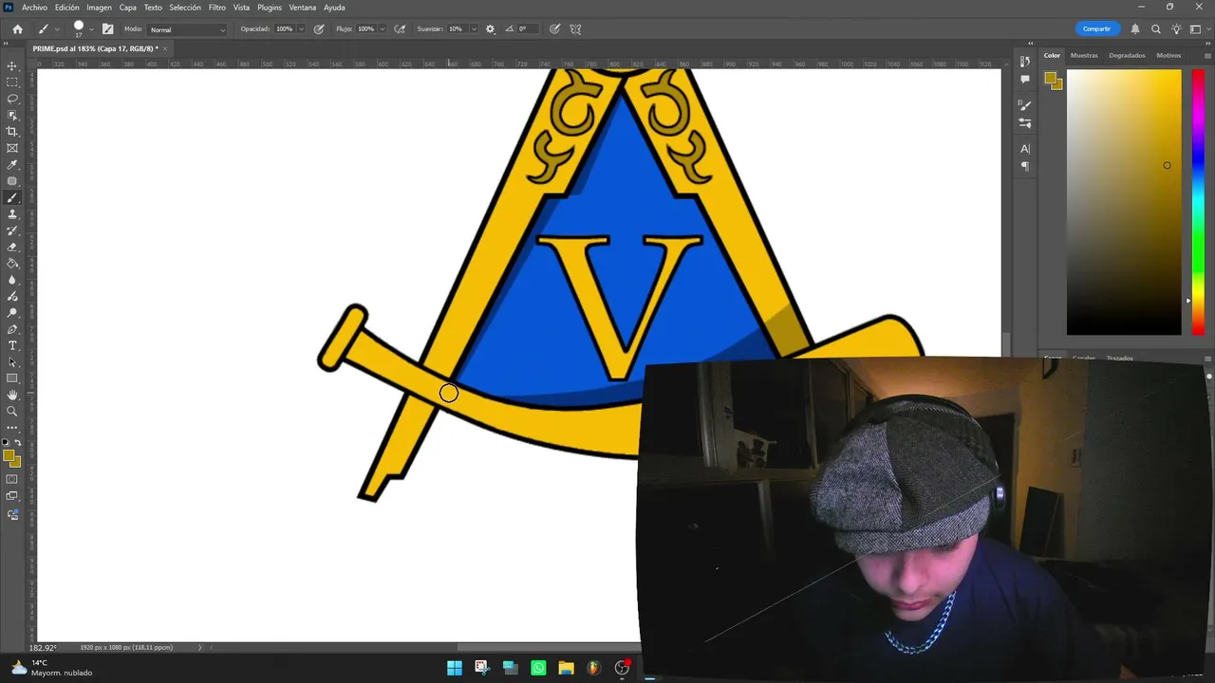Expand the Flujo slider dropdown arrow
This screenshot has height=683, width=1215.
click(x=383, y=29)
